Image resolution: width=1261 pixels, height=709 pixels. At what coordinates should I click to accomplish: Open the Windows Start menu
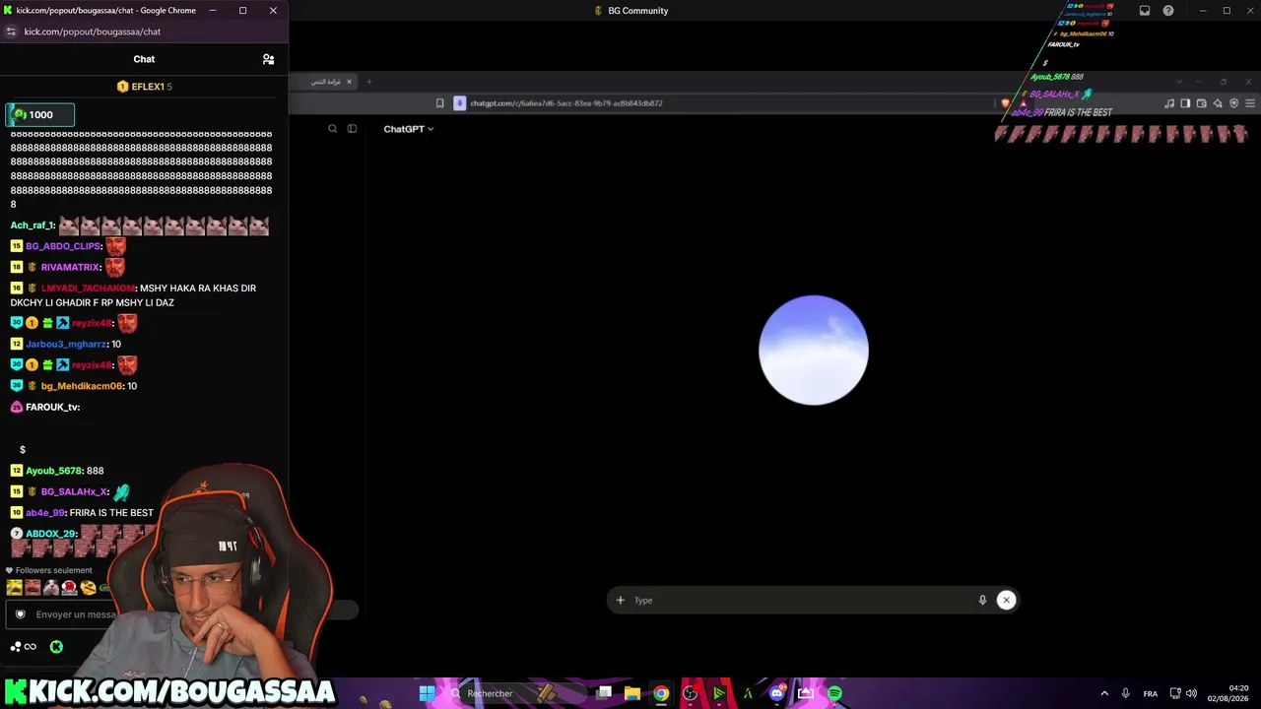pyautogui.click(x=427, y=693)
